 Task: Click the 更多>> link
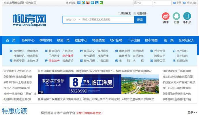[x=192, y=112]
